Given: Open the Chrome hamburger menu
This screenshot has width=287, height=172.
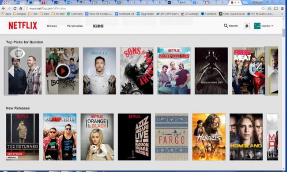Looking at the screenshot, I should [x=283, y=8].
